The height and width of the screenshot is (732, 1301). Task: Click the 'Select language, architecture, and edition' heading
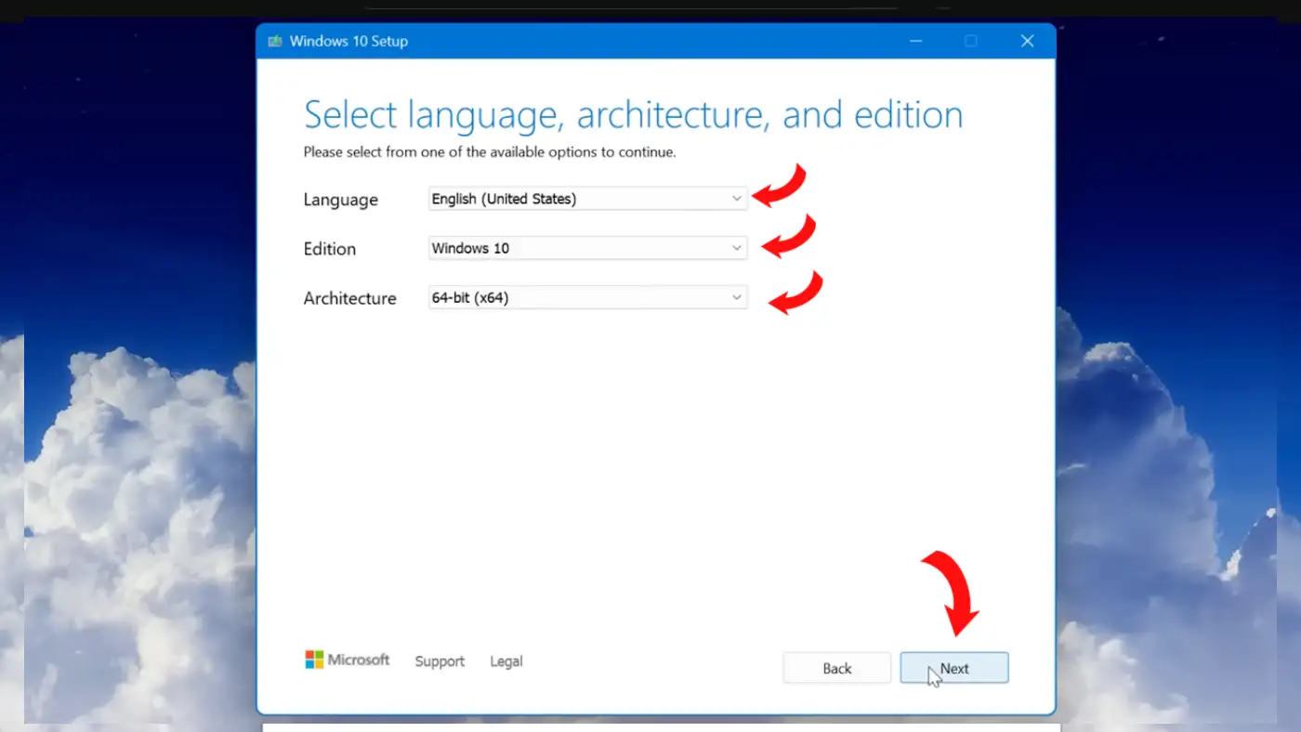pos(634,115)
